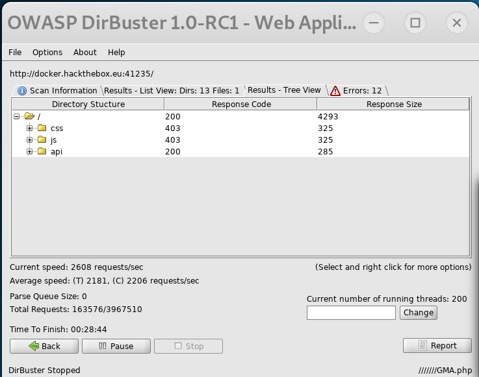Screen dimensions: 479x377
Task: Open the File menu
Action: (15, 53)
